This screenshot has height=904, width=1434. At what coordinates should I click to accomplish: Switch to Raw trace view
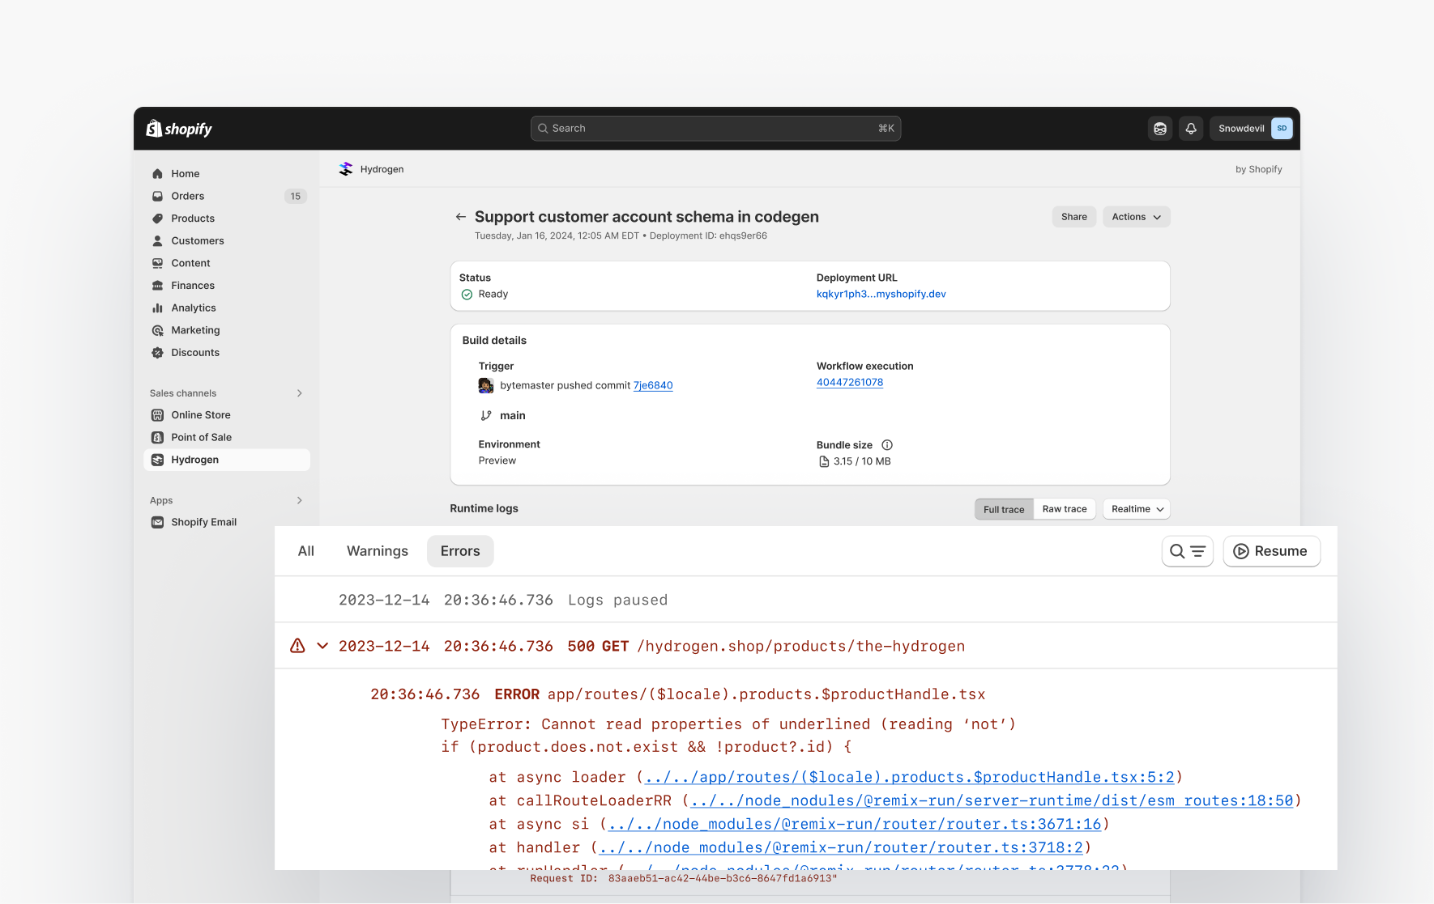click(x=1065, y=509)
